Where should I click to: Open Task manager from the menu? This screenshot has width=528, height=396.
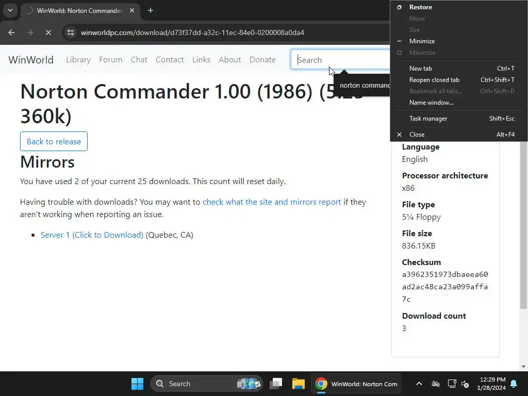pos(458,119)
